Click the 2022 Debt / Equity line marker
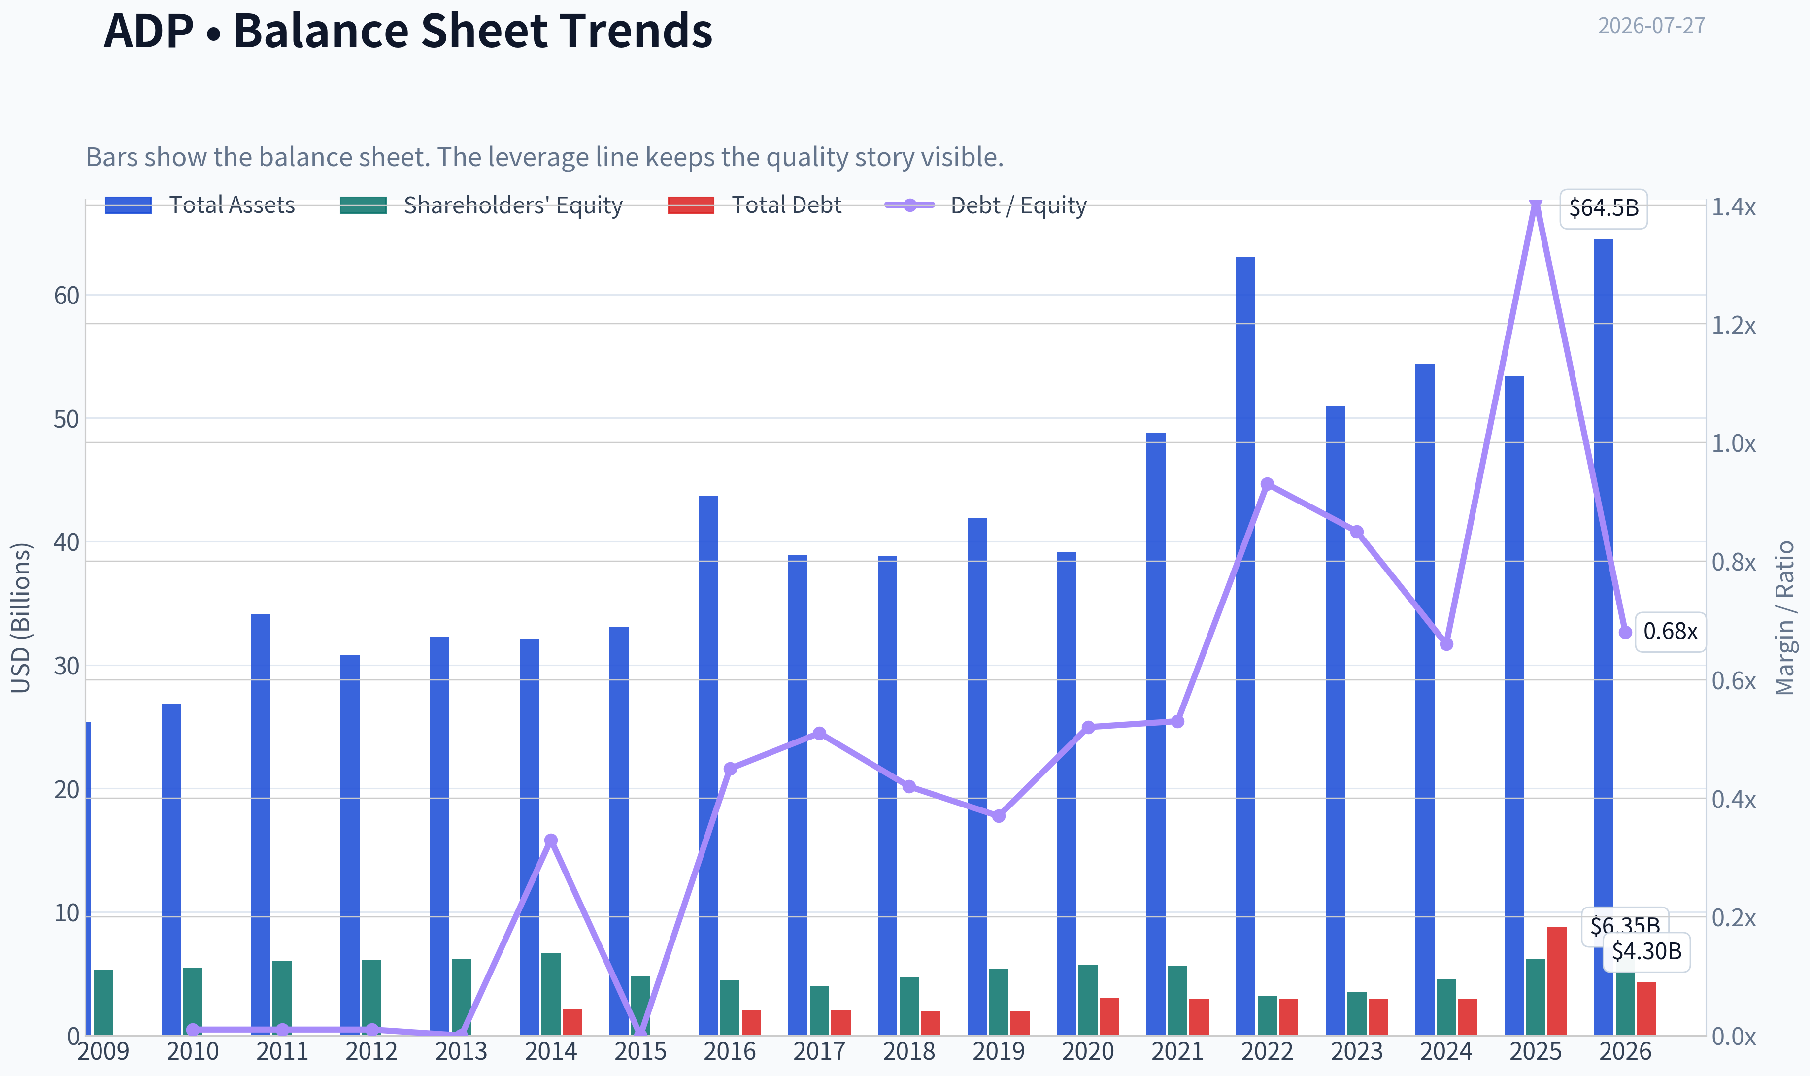1810x1076 pixels. pos(1267,484)
